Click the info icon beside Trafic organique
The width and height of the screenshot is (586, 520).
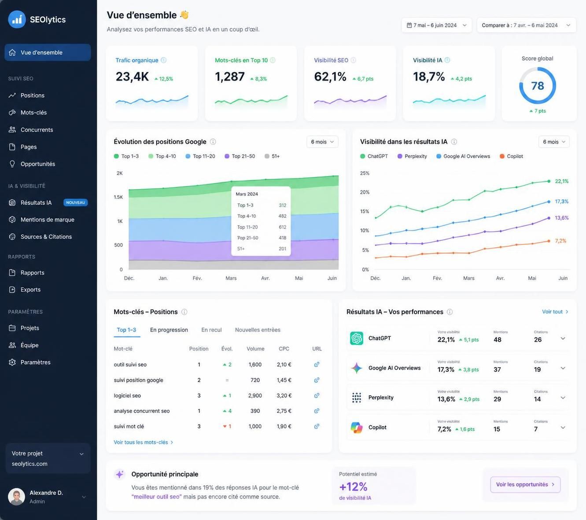tap(163, 60)
